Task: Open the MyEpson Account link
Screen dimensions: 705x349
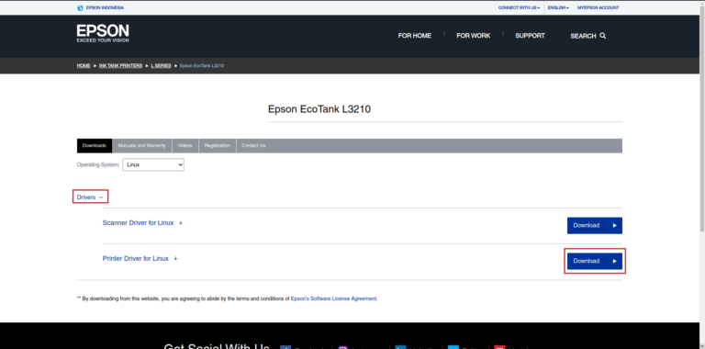Action: [598, 7]
